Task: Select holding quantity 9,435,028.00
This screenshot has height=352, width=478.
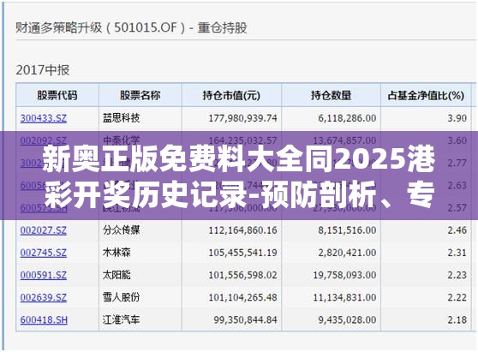Action: [347, 320]
